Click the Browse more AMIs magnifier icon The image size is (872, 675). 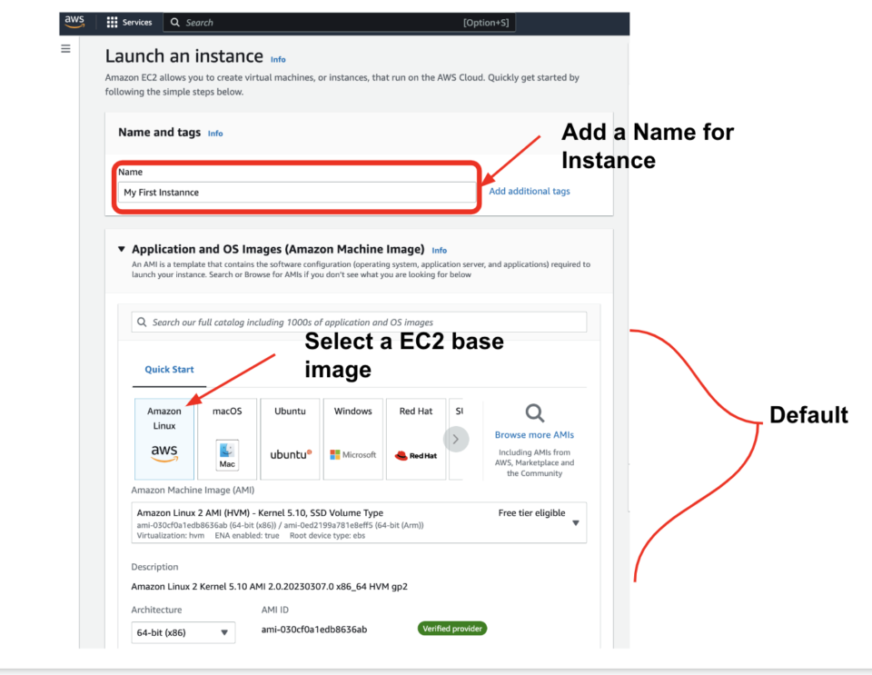point(533,413)
